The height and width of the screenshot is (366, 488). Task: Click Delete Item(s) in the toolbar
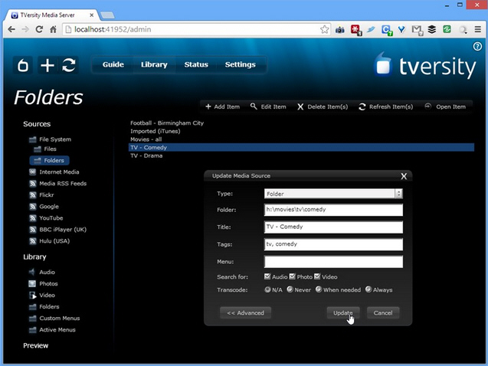(x=322, y=106)
